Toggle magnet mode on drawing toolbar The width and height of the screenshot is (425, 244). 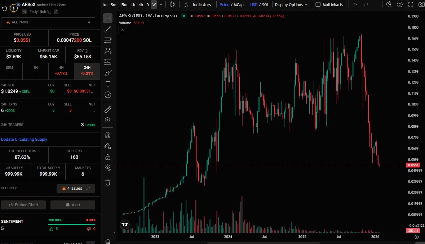(108, 135)
